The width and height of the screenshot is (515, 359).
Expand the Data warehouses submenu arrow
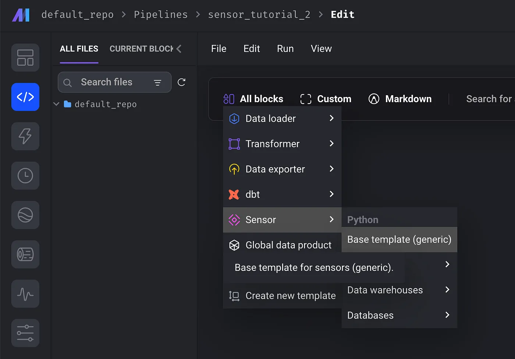(447, 290)
